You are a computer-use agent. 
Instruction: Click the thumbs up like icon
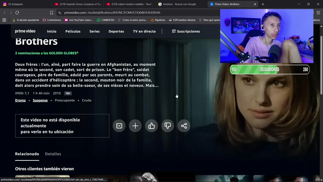[x=151, y=126]
